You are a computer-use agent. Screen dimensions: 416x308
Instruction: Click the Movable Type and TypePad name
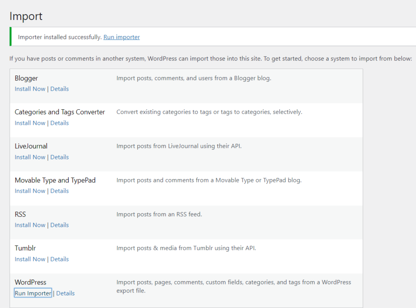coord(55,180)
